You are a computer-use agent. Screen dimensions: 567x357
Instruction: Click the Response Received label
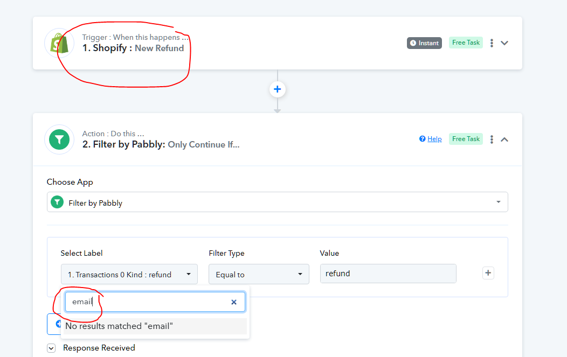[99, 348]
